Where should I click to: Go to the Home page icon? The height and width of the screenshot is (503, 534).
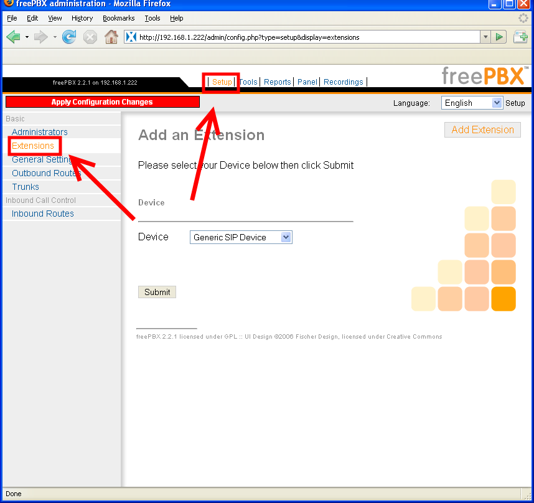click(x=111, y=37)
